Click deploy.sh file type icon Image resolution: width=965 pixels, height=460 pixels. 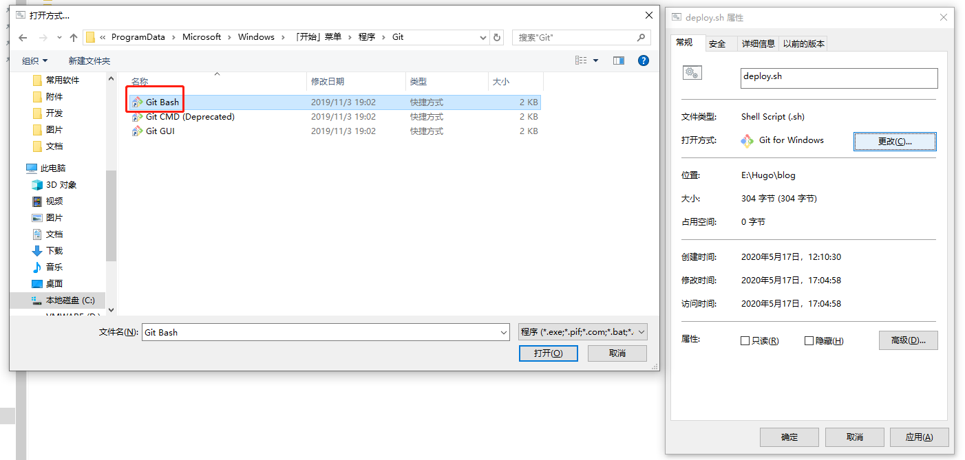click(x=692, y=72)
